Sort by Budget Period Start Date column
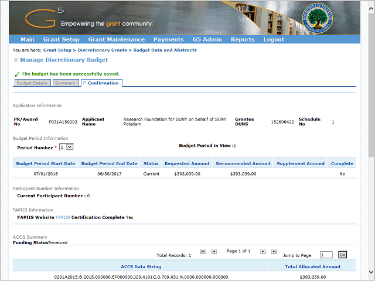Viewport: 375px width, 281px height. [46, 164]
